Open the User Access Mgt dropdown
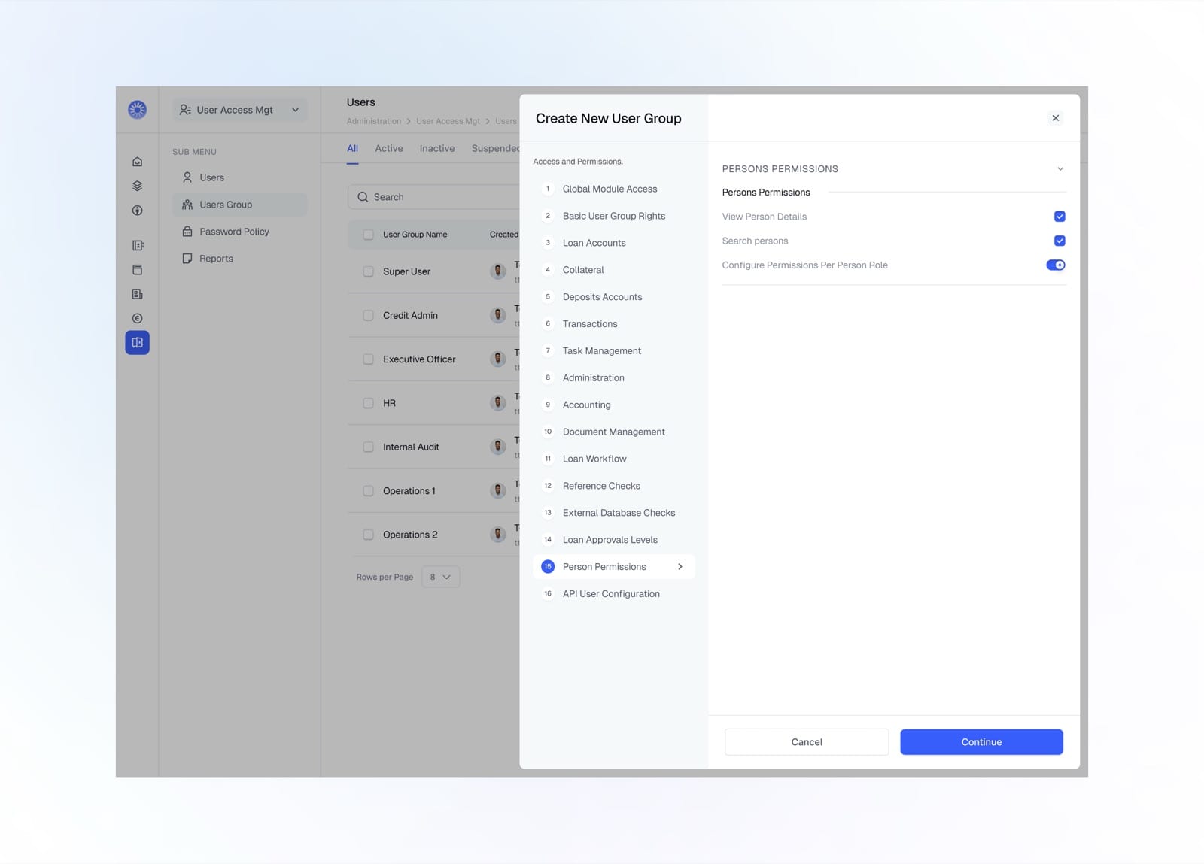1204x864 pixels. tap(240, 110)
